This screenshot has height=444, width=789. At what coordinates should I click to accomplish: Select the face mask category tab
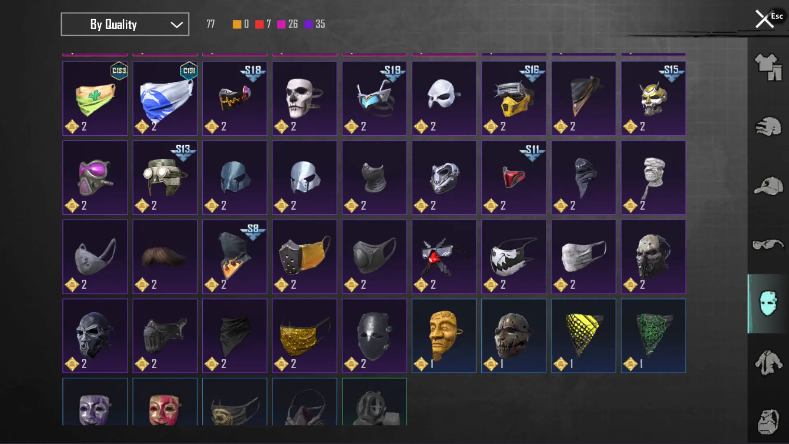click(768, 303)
